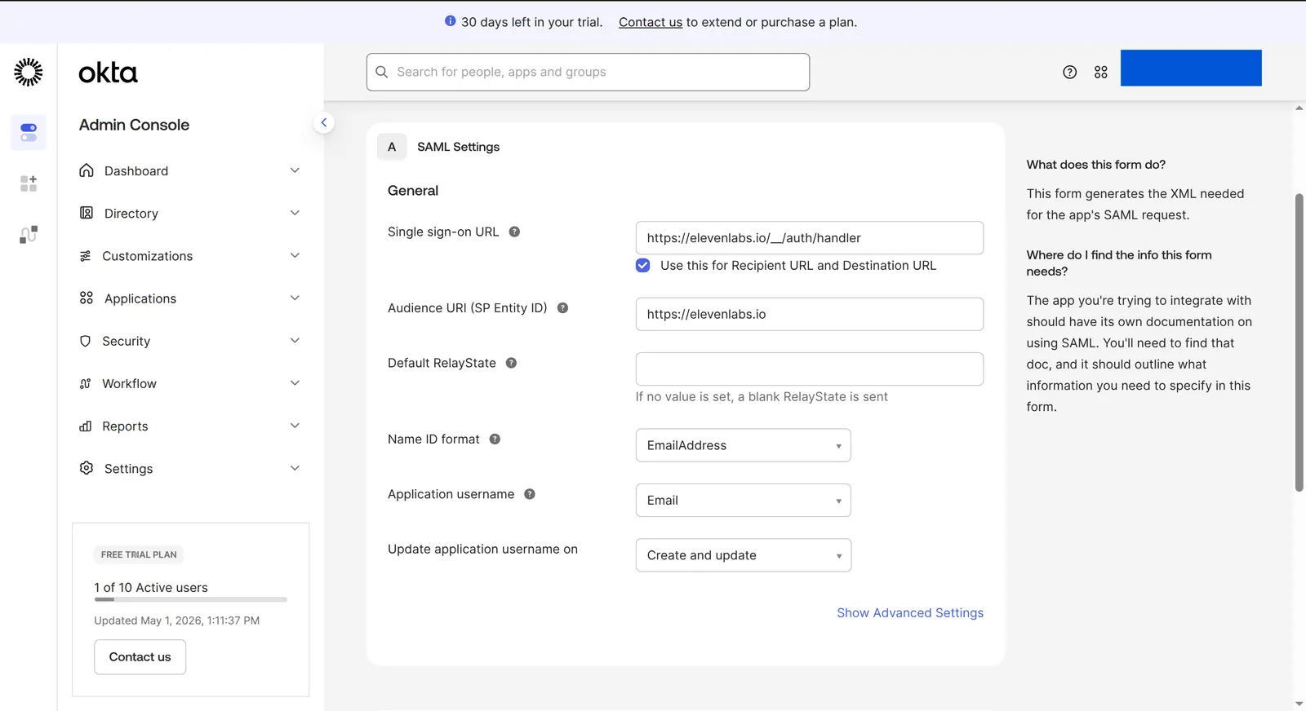Click the search people, apps and groups field
Screen dimensions: 1306x711
click(588, 72)
